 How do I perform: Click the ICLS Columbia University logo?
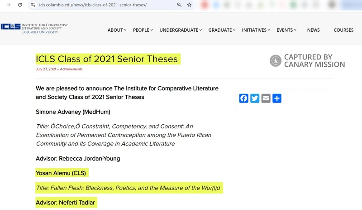(34, 29)
